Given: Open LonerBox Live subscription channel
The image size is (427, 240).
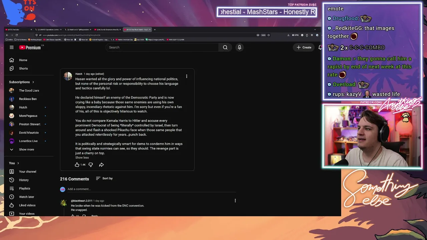Looking at the screenshot, I should 28,141.
